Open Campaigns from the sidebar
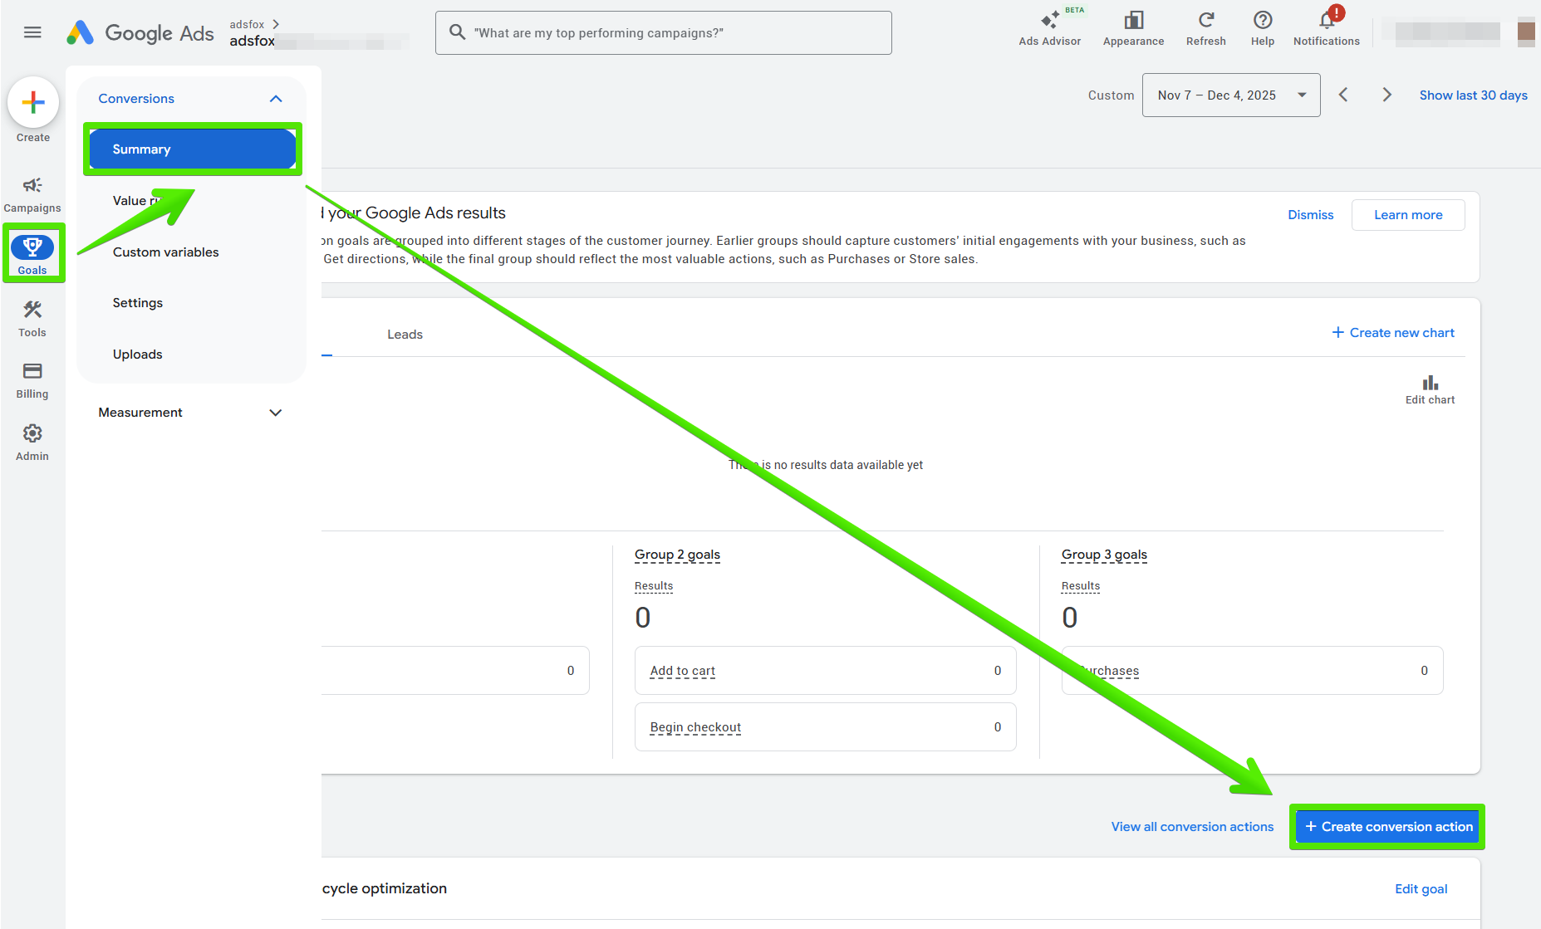The image size is (1541, 929). [x=32, y=193]
